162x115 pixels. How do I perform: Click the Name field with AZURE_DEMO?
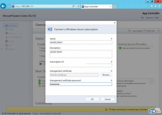click(x=81, y=42)
